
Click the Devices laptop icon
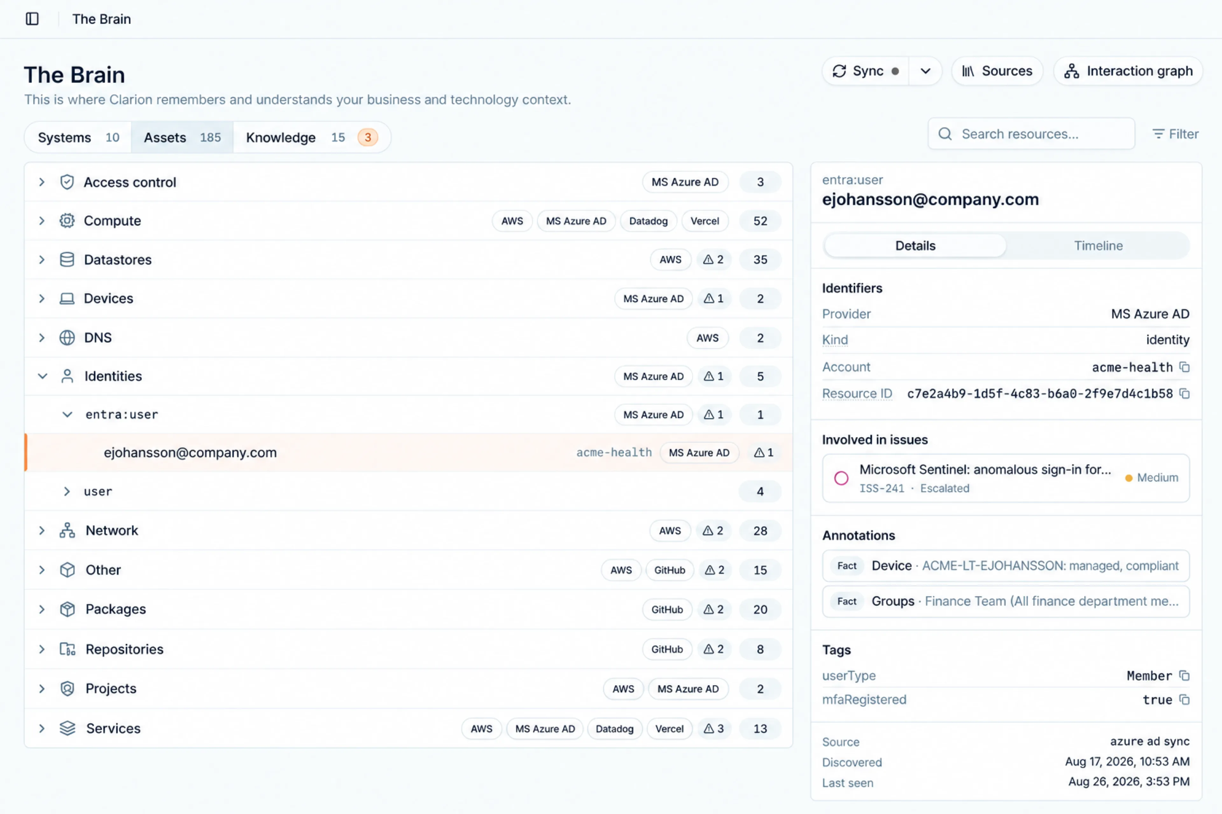(67, 299)
